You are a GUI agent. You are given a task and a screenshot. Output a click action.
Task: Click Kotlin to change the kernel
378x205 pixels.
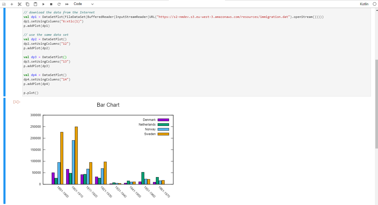tap(364, 4)
